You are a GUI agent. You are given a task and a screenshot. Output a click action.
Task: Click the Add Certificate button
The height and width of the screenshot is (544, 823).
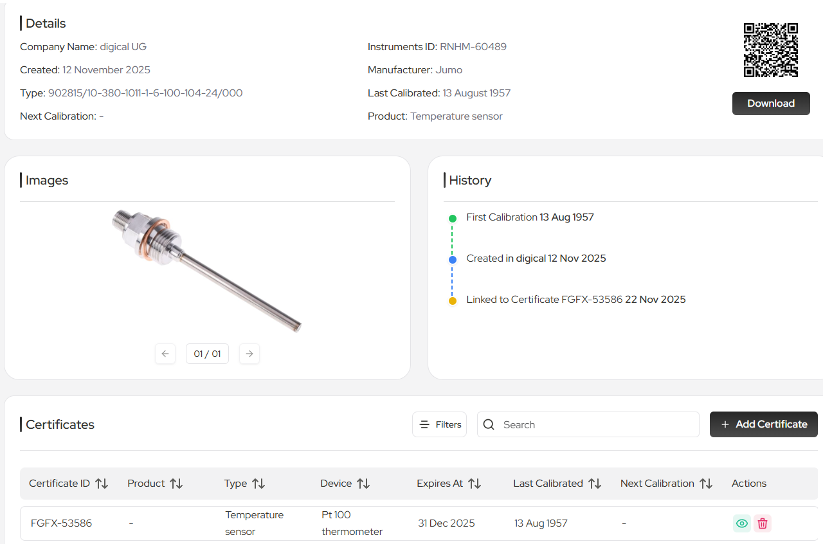pos(763,424)
